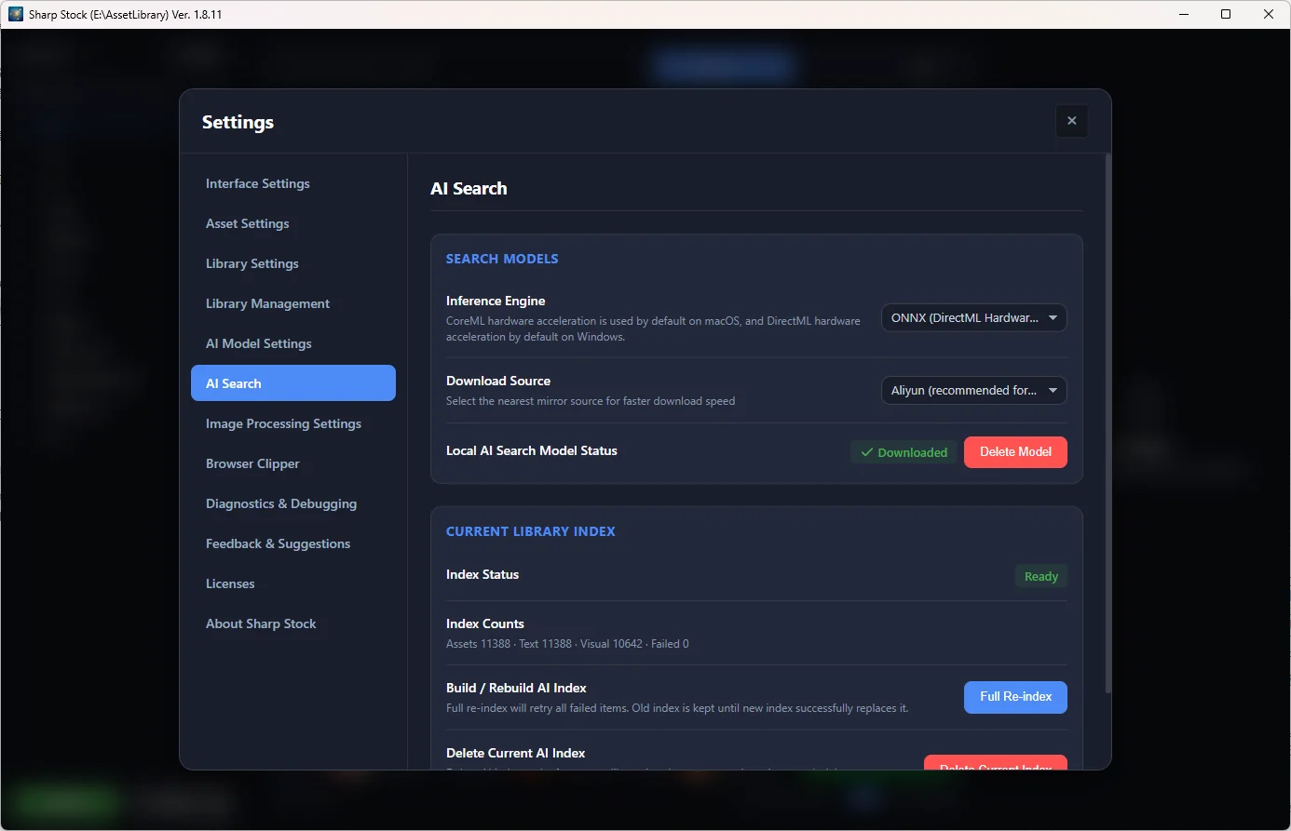This screenshot has width=1291, height=831.
Task: Open Interface Settings section
Action: pyautogui.click(x=293, y=183)
